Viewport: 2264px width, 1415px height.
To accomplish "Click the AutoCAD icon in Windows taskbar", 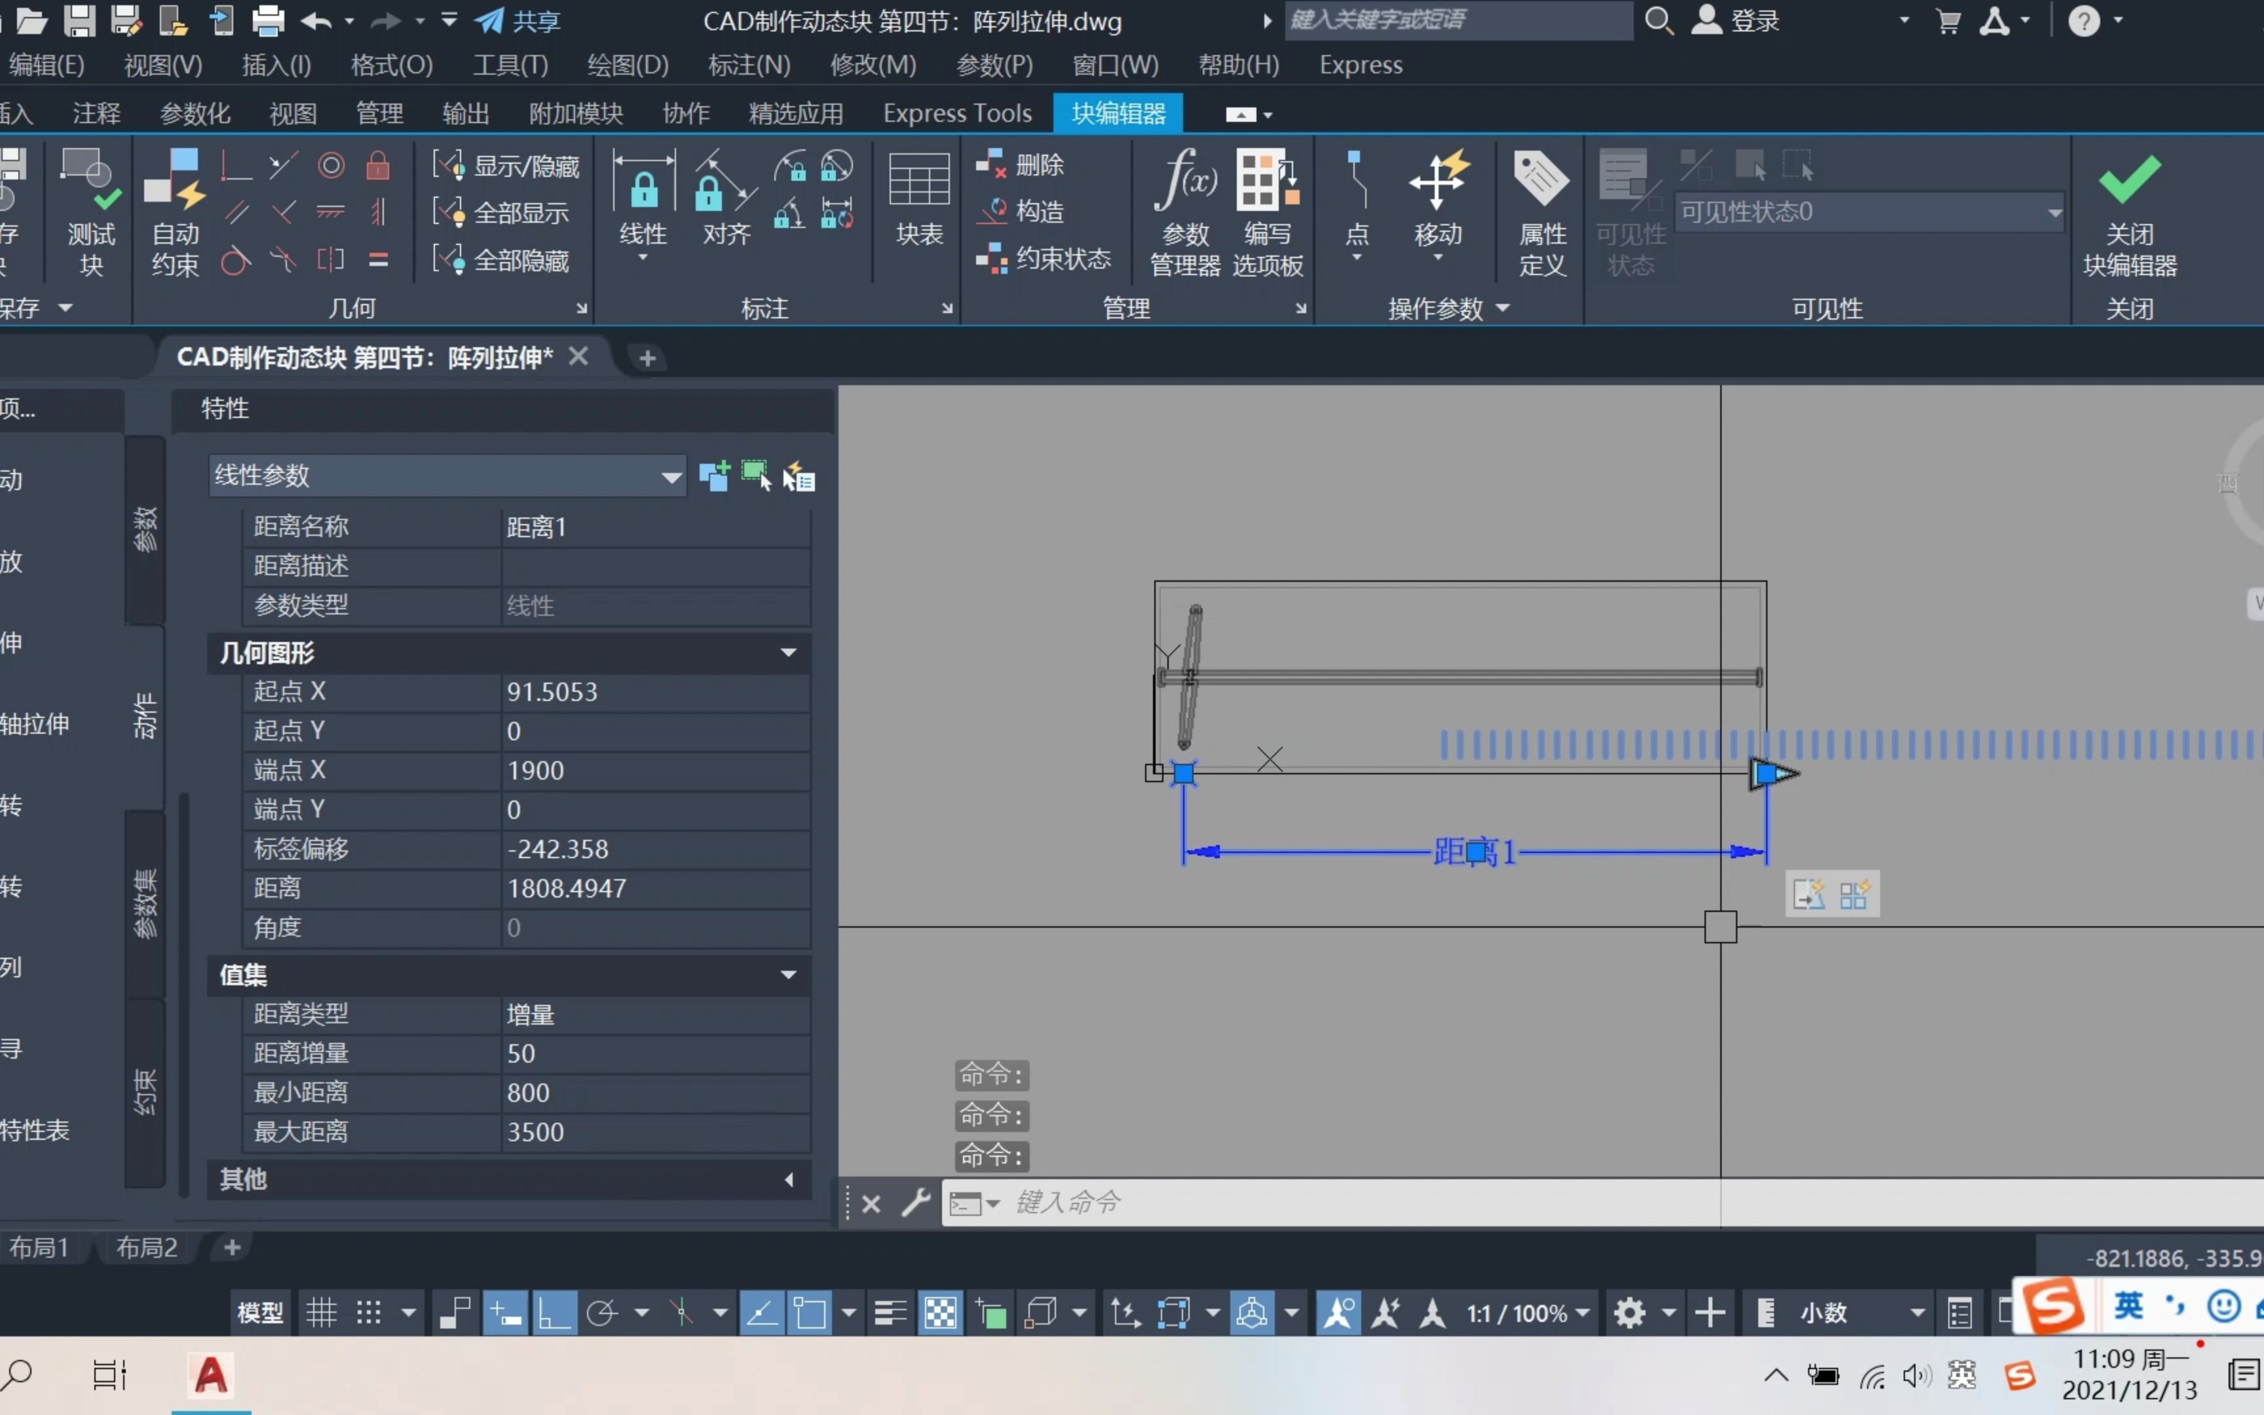I will (x=210, y=1375).
